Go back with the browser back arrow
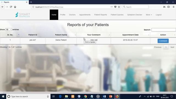 pyautogui.click(x=2, y=7)
